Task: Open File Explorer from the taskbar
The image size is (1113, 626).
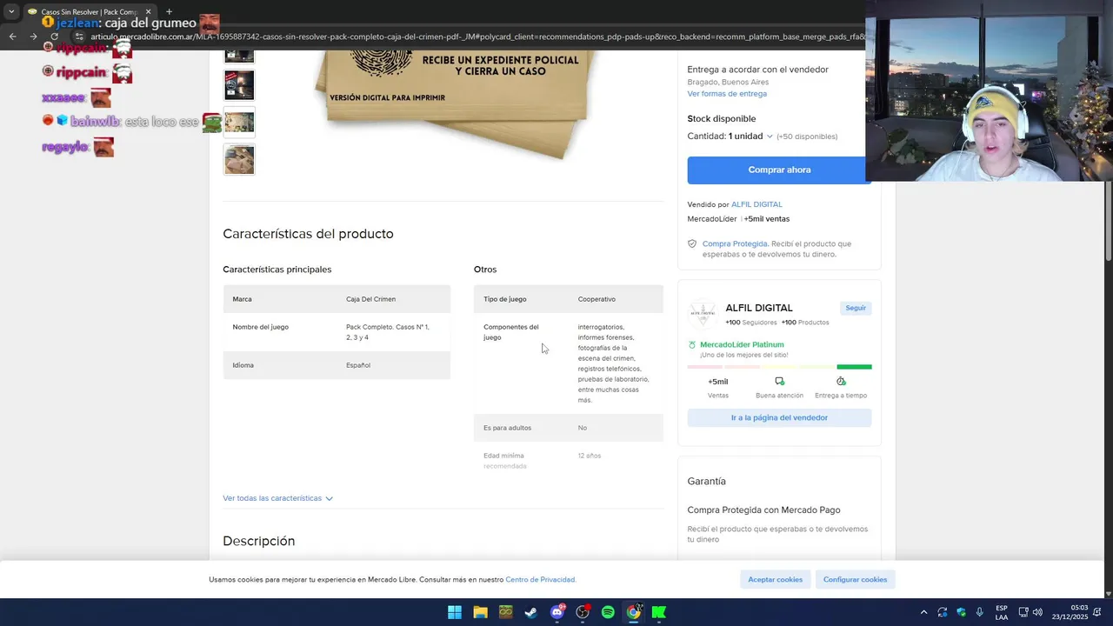Action: [480, 612]
